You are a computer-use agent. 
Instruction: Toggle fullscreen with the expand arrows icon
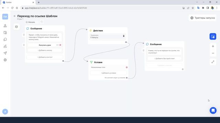click(x=213, y=62)
